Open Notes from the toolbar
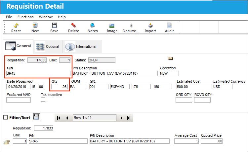 point(93,25)
